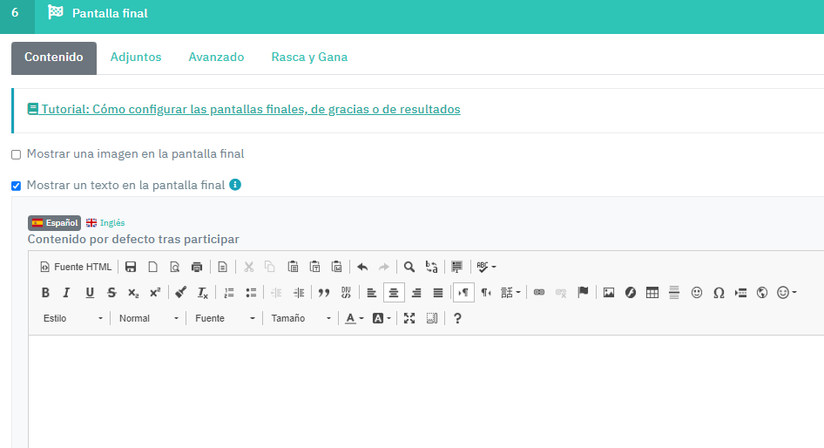The width and height of the screenshot is (824, 448).
Task: Open the background color picker
Action: click(382, 318)
